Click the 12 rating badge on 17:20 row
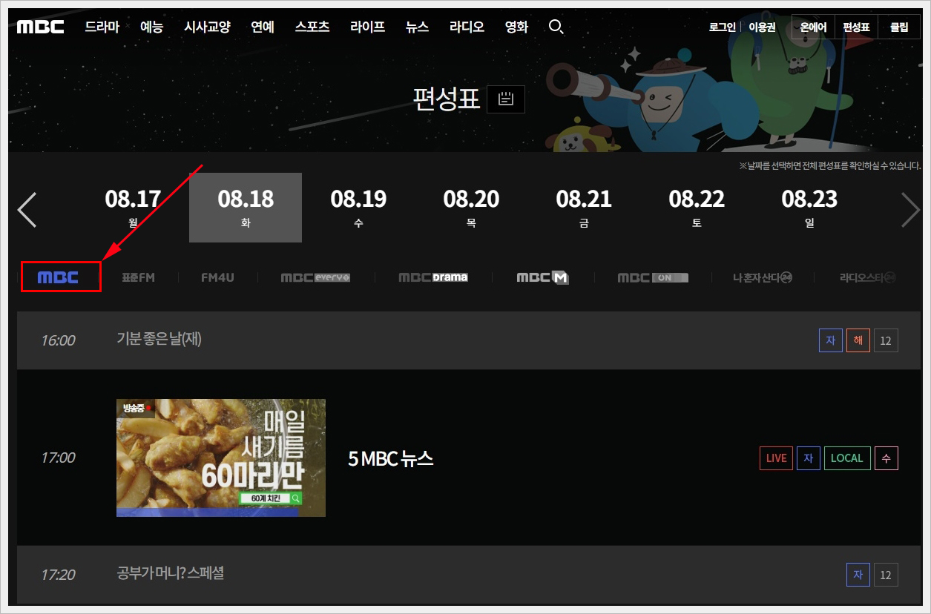Image resolution: width=931 pixels, height=614 pixels. [x=886, y=575]
